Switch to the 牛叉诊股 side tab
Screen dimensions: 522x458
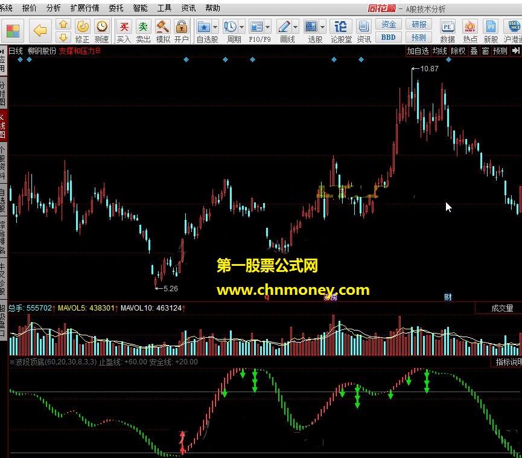coord(3,279)
